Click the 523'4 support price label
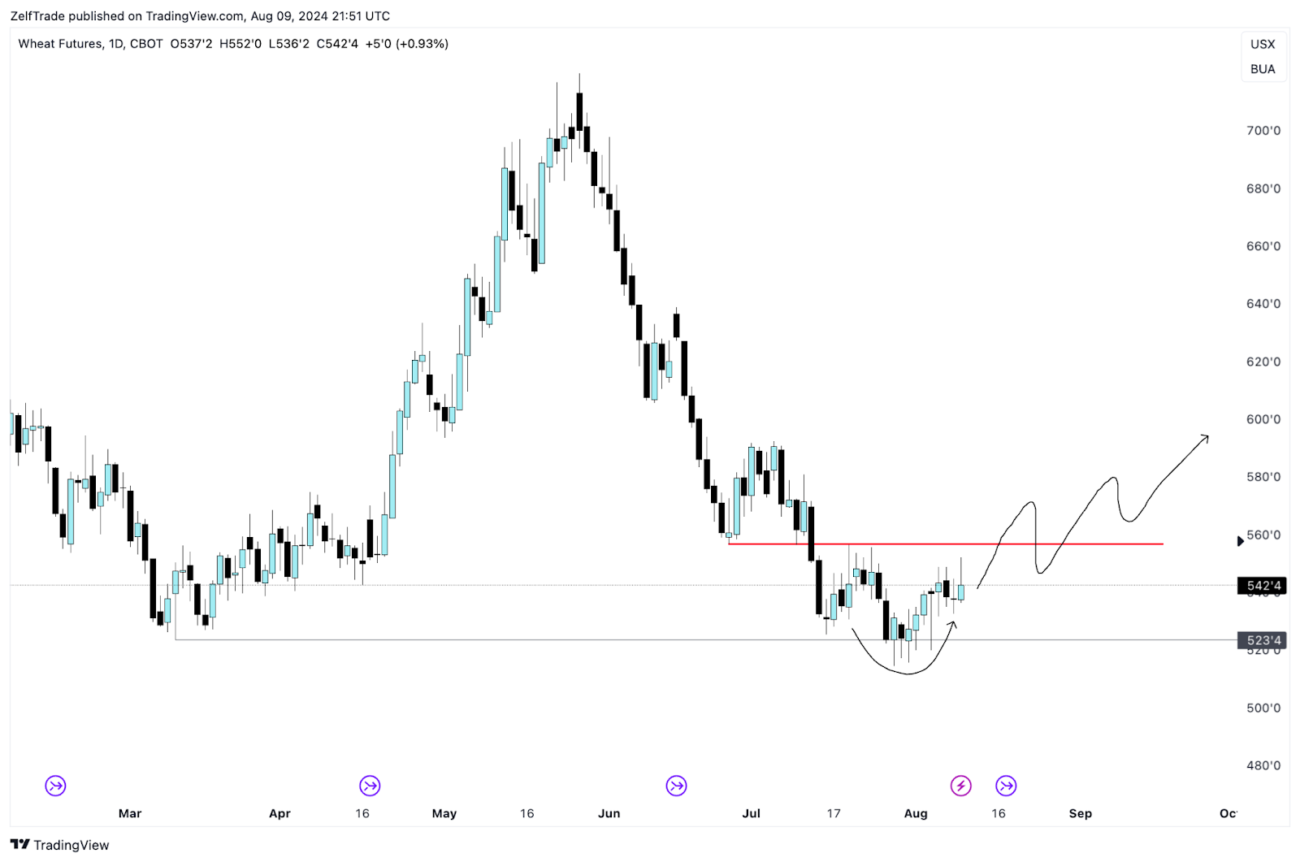This screenshot has width=1300, height=862. pos(1263,640)
